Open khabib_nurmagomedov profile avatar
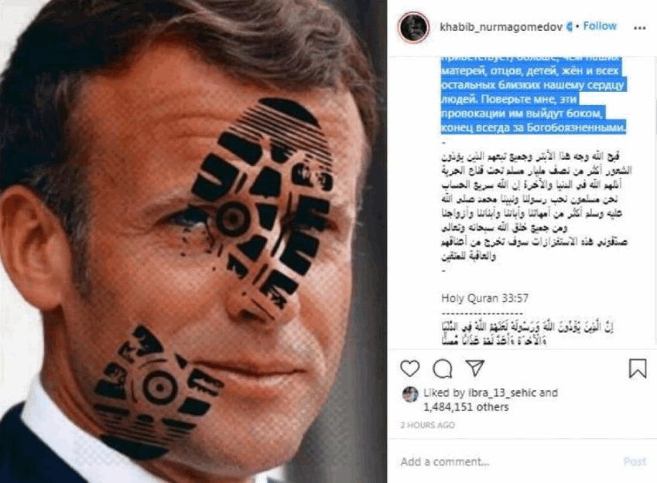 (413, 28)
